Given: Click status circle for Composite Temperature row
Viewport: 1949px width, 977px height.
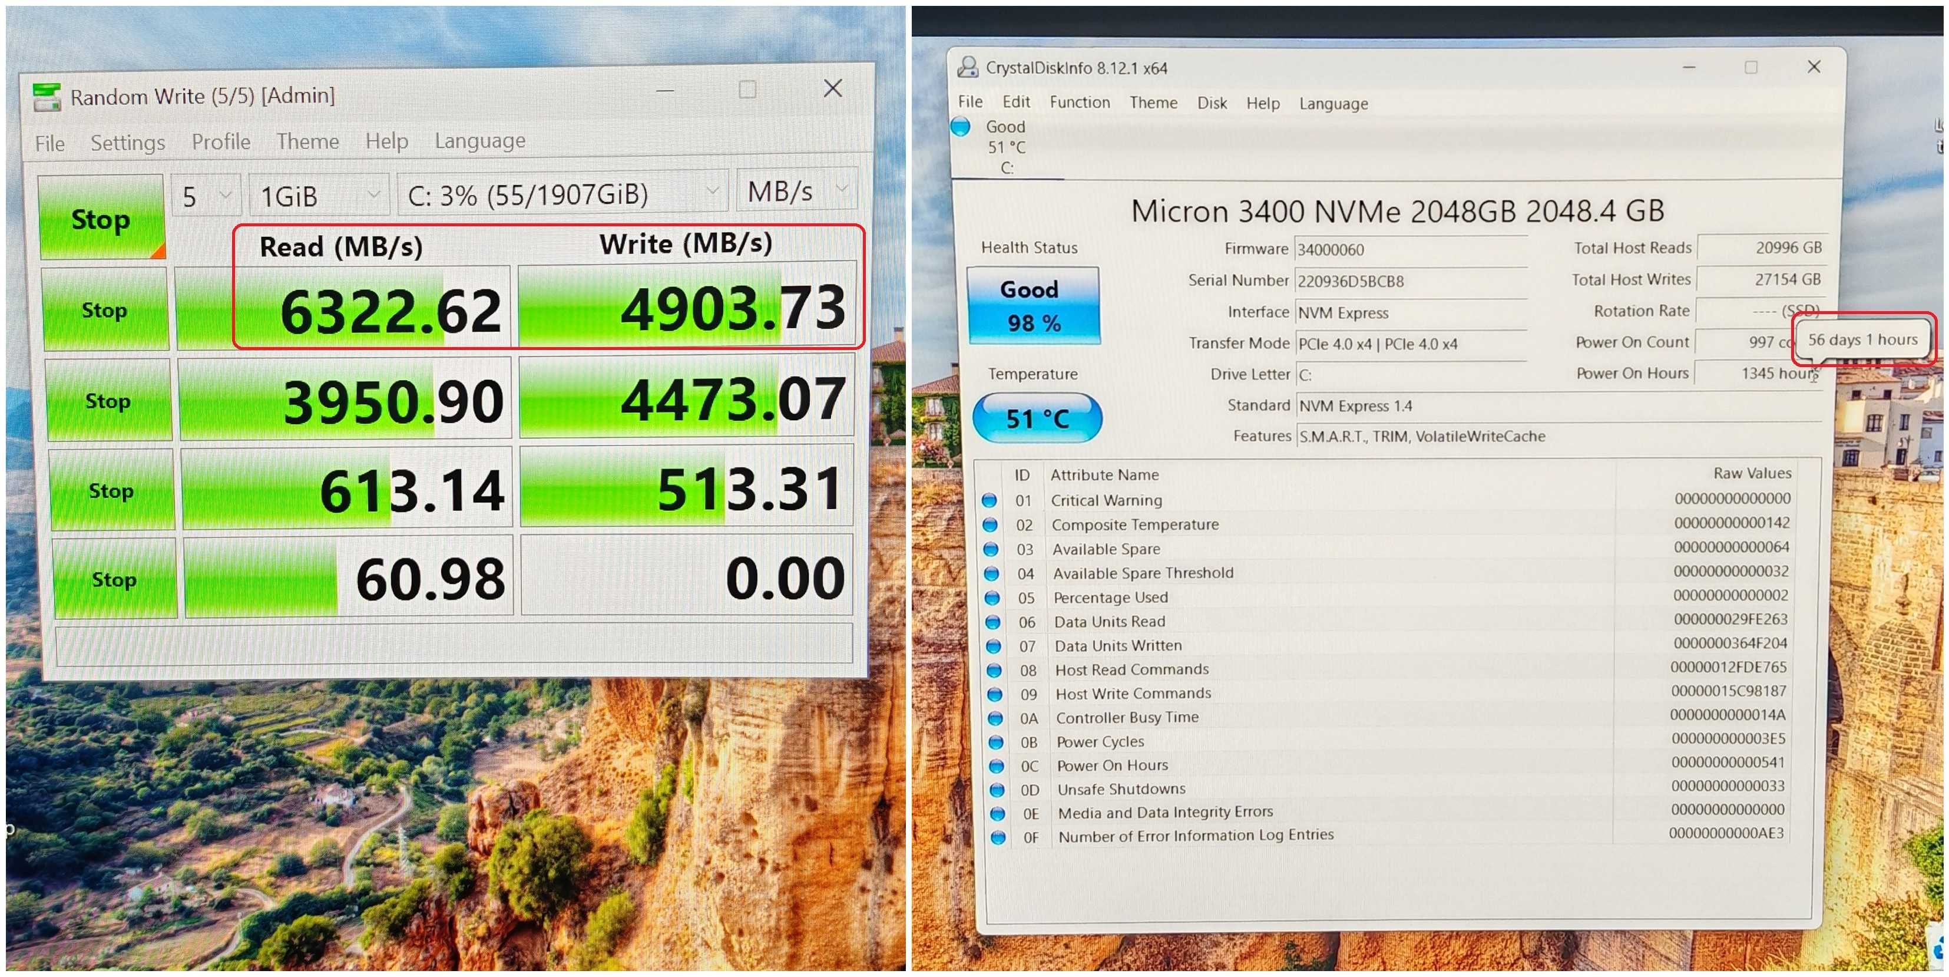Looking at the screenshot, I should click(x=990, y=524).
